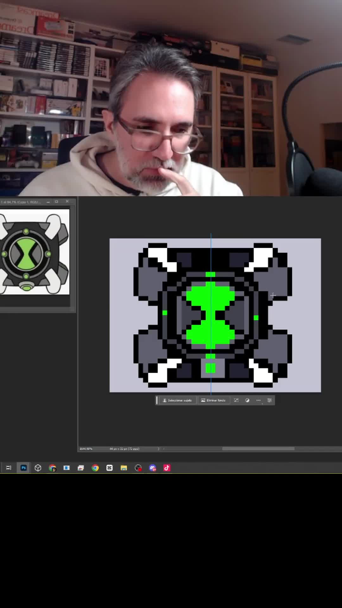Image resolution: width=342 pixels, height=608 pixels.
Task: Open the recording app with red dot
Action: click(138, 468)
